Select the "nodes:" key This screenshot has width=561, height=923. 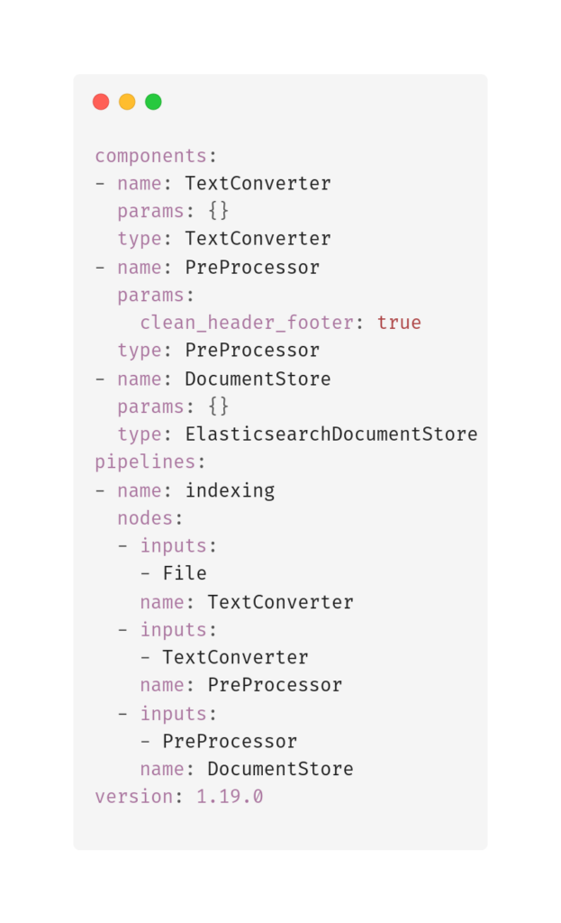pos(150,518)
